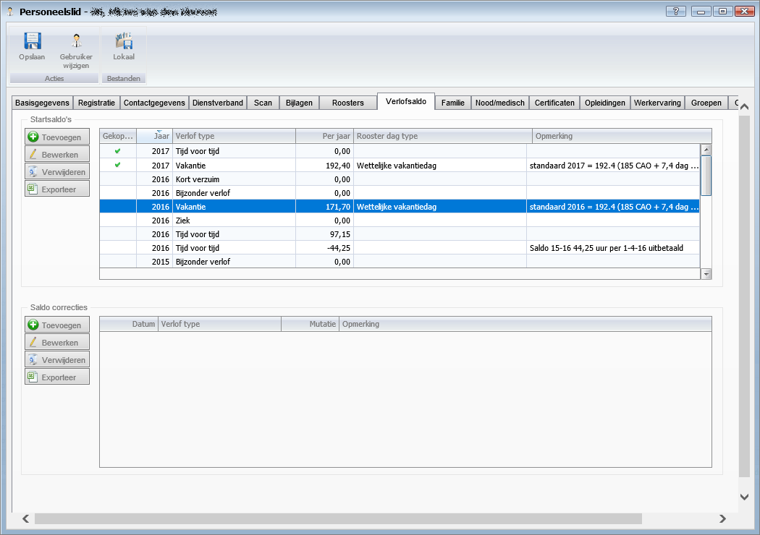Click Toevoegen in the Saldo correcties section

coord(57,325)
